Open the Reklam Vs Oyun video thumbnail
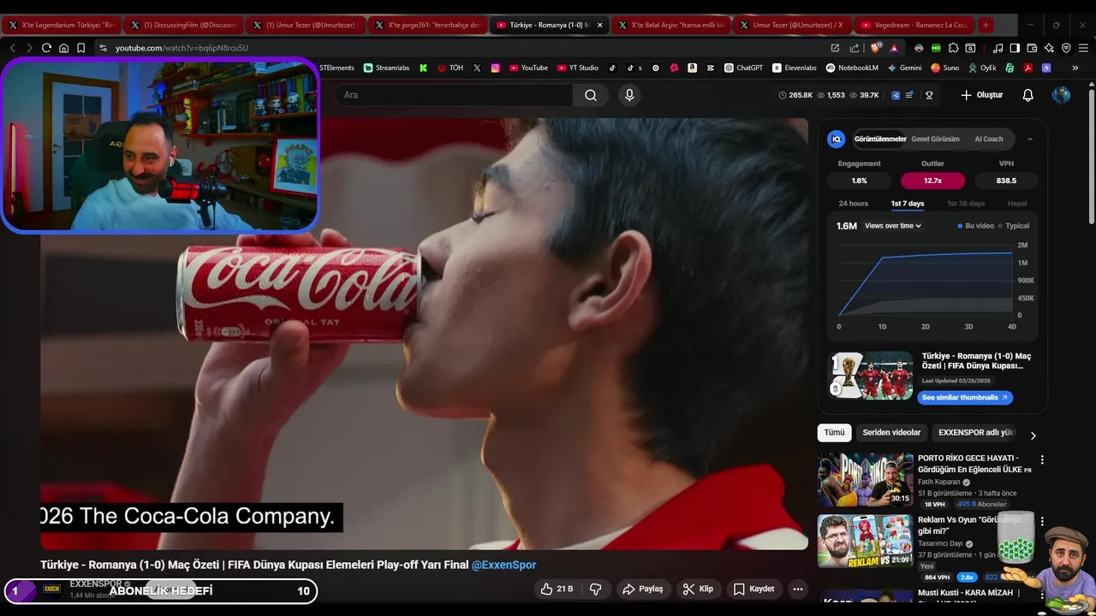The height and width of the screenshot is (616, 1096). (865, 541)
